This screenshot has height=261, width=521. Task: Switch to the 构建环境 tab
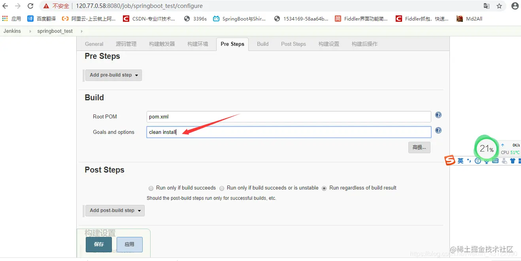pyautogui.click(x=198, y=44)
